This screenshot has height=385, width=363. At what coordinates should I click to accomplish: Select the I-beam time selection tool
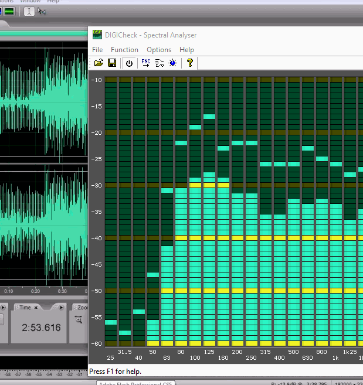point(29,11)
